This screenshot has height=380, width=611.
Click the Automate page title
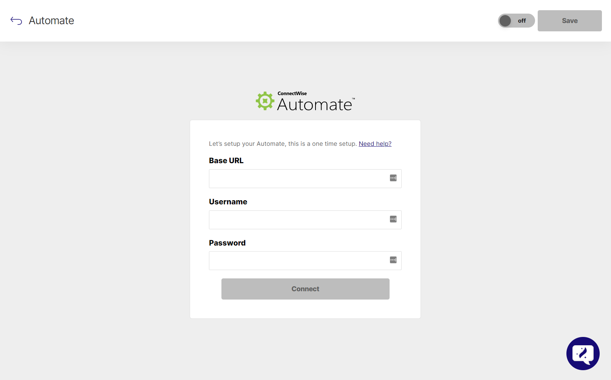pyautogui.click(x=51, y=21)
